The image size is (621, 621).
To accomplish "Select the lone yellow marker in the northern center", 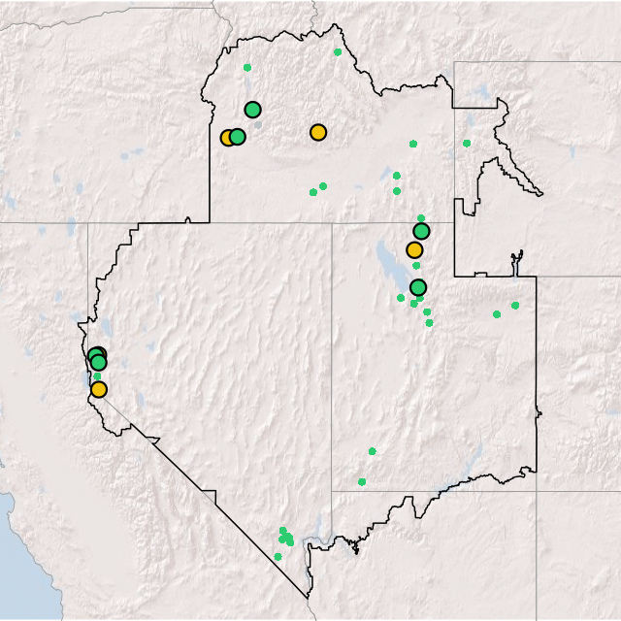I will pyautogui.click(x=318, y=132).
